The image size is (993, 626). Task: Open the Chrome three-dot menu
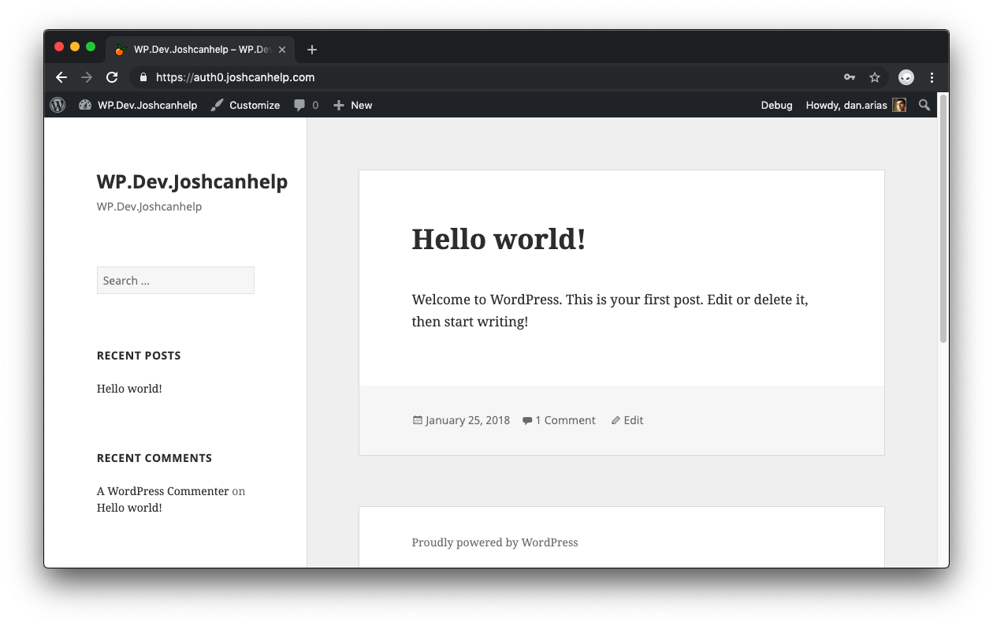932,77
